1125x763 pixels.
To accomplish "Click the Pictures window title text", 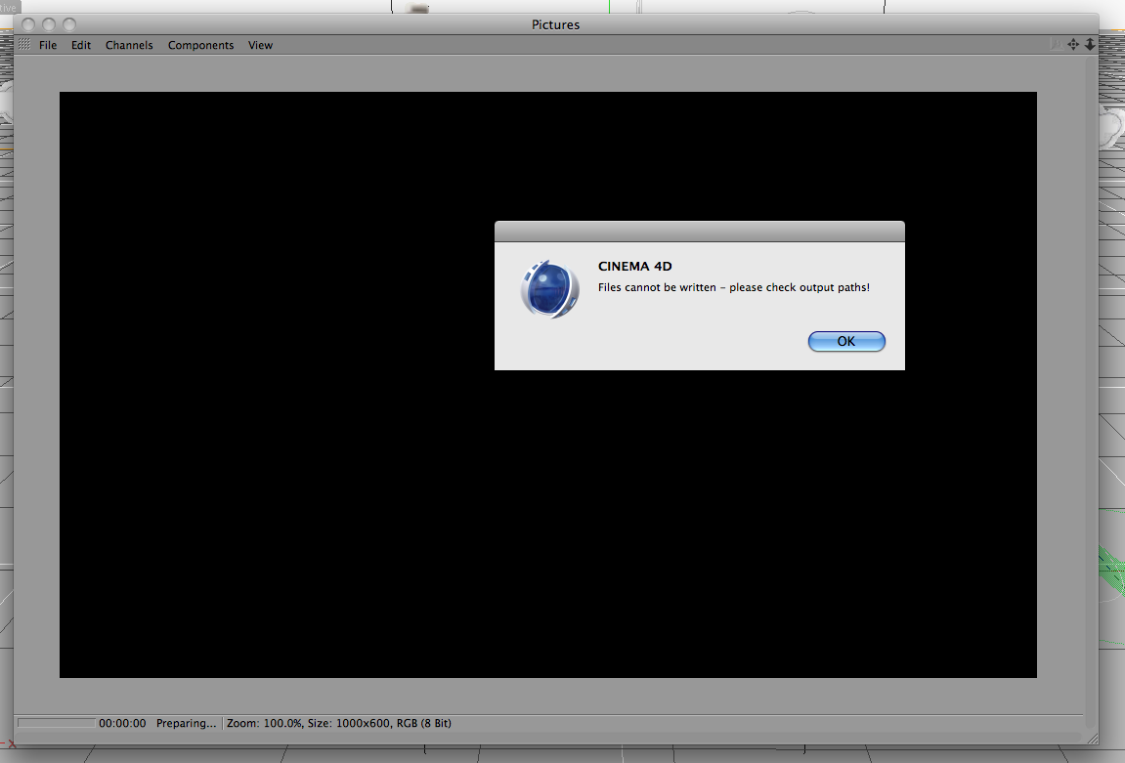I will [x=555, y=24].
